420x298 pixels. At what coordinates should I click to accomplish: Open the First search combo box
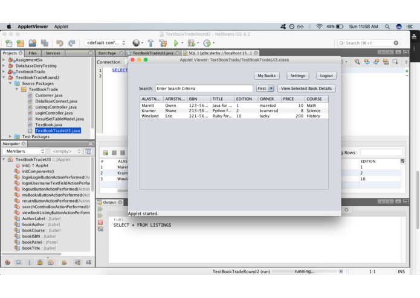coord(265,89)
